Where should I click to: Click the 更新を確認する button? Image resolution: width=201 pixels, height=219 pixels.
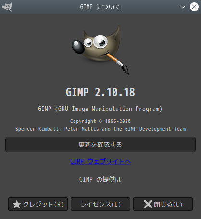[x=100, y=145]
